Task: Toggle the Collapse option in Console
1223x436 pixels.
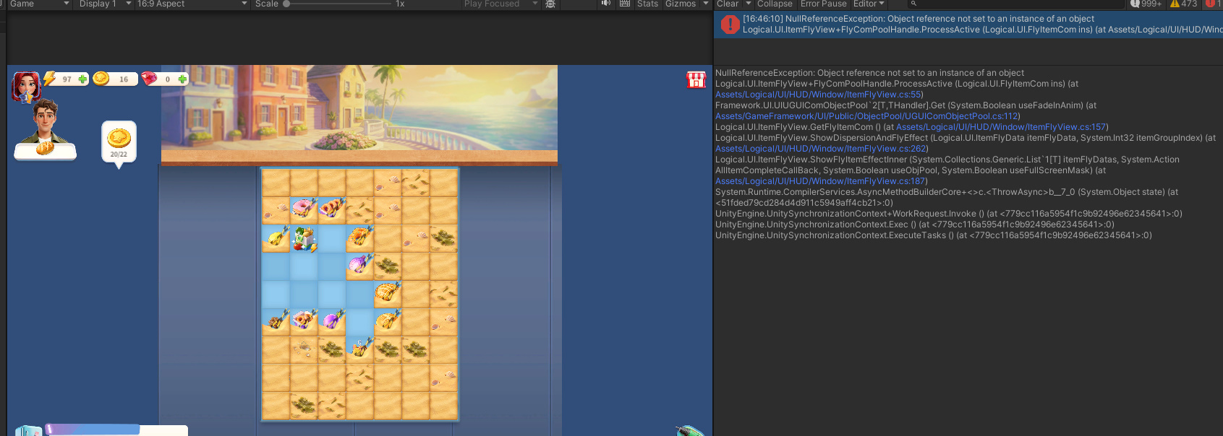Action: coord(774,4)
